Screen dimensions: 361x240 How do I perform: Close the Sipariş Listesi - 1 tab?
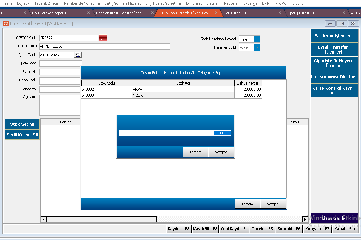(344, 13)
